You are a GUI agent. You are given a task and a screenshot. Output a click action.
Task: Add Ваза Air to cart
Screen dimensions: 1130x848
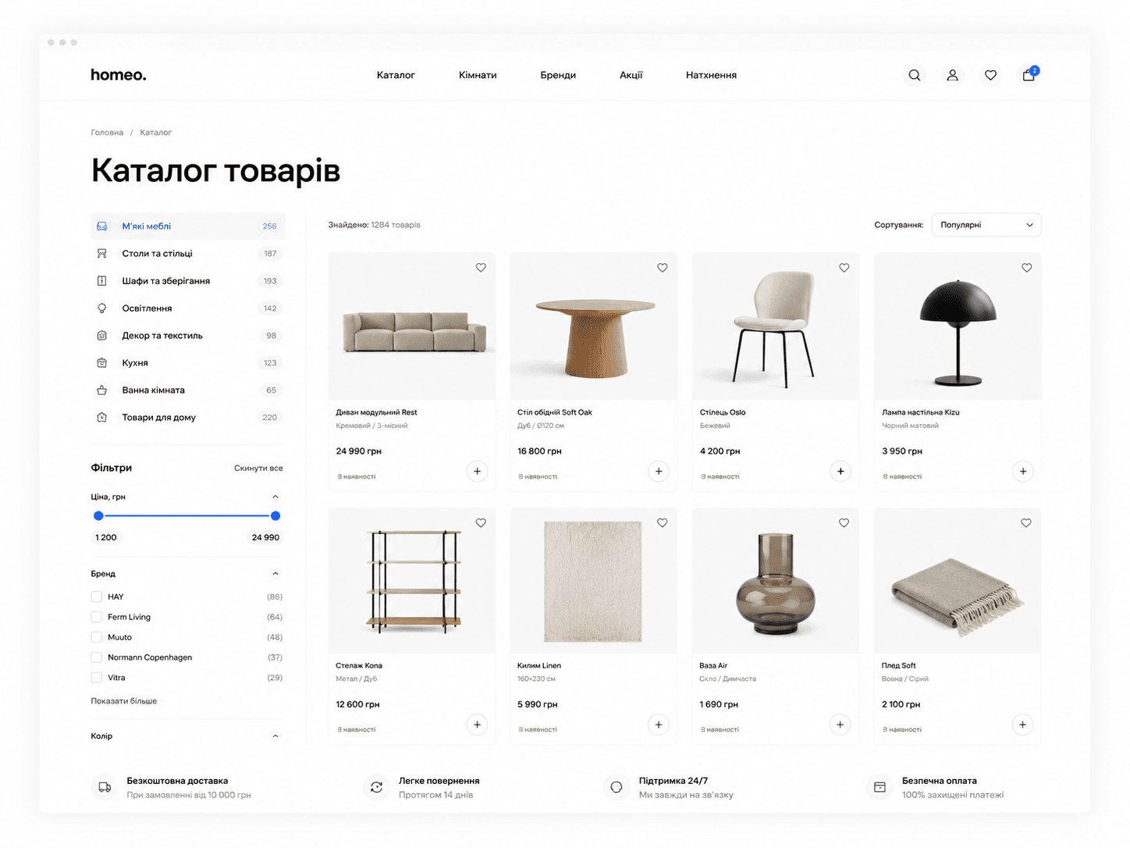click(840, 725)
